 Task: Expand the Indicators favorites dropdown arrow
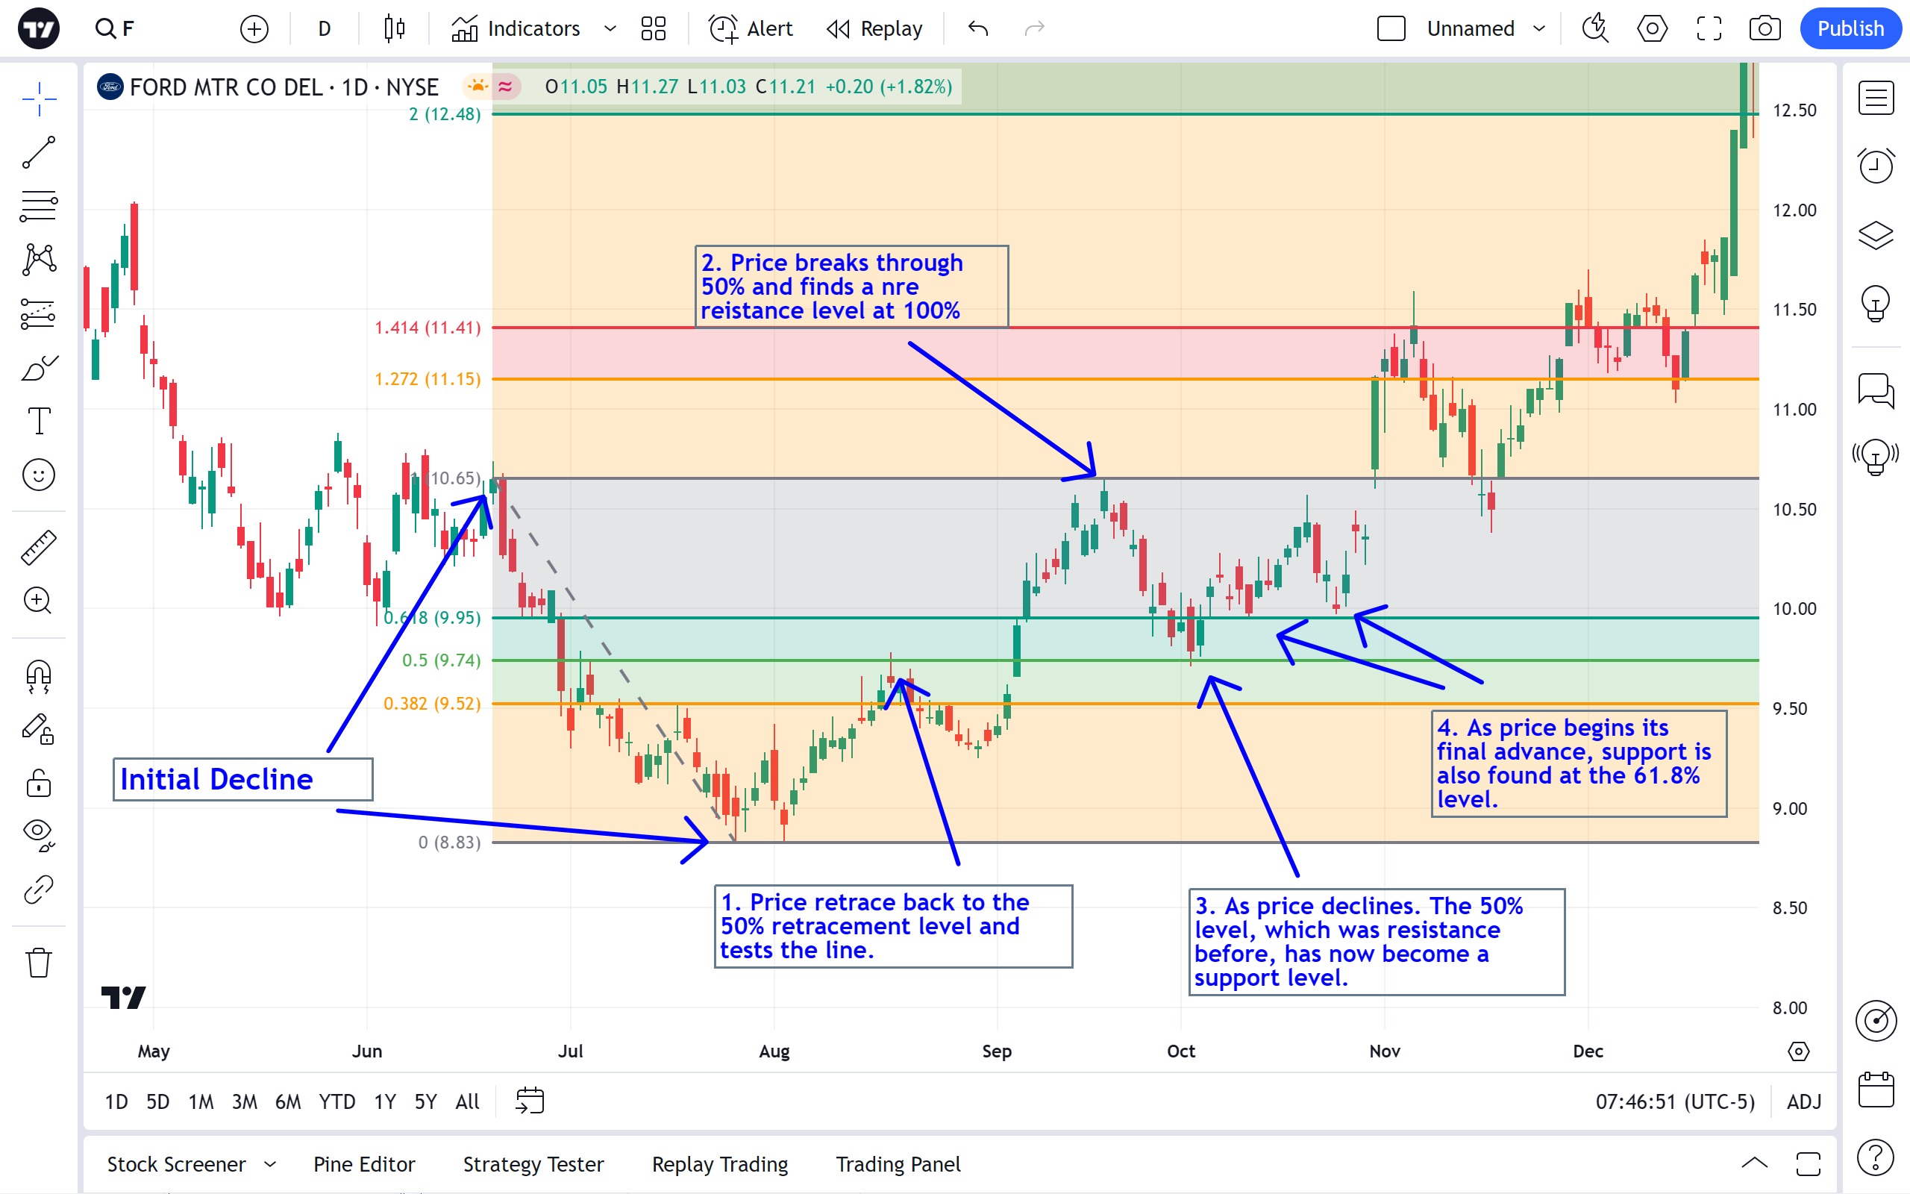(x=610, y=29)
